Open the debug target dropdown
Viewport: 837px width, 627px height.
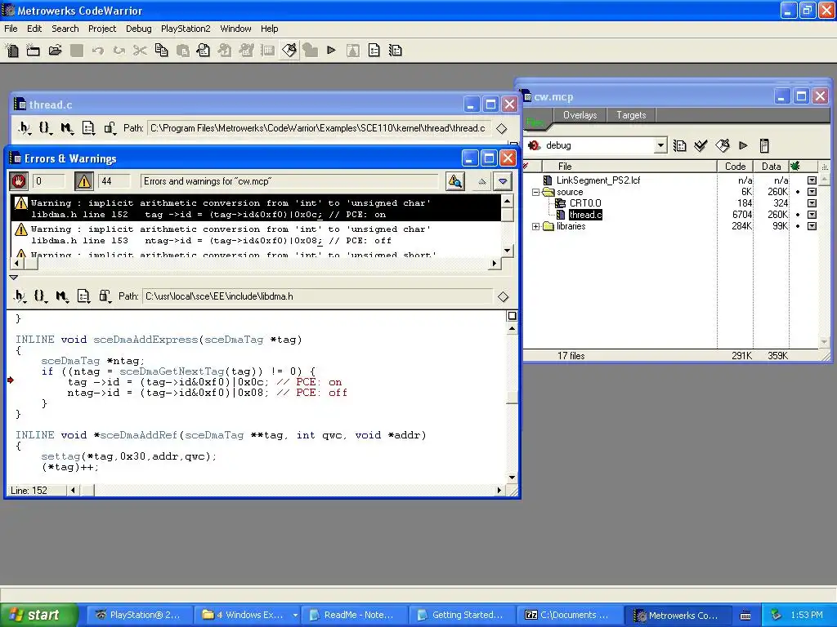660,145
